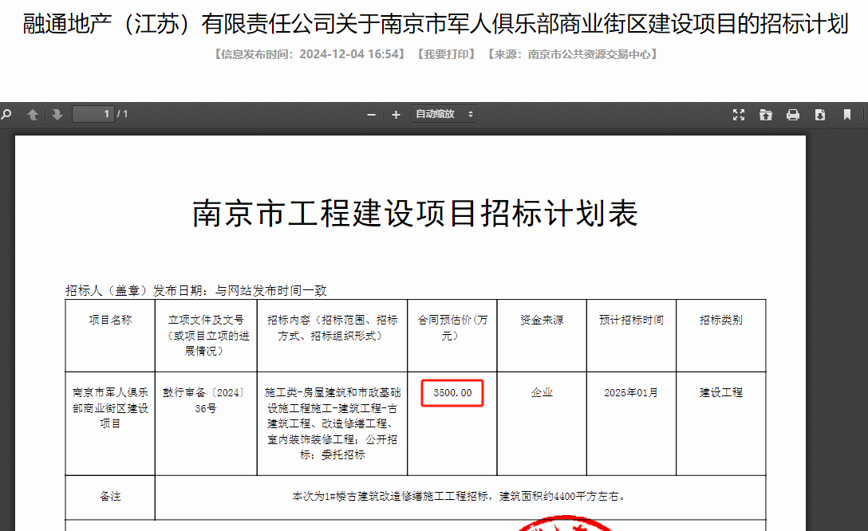Go to next page arrow
Image resolution: width=868 pixels, height=531 pixels.
[x=57, y=115]
